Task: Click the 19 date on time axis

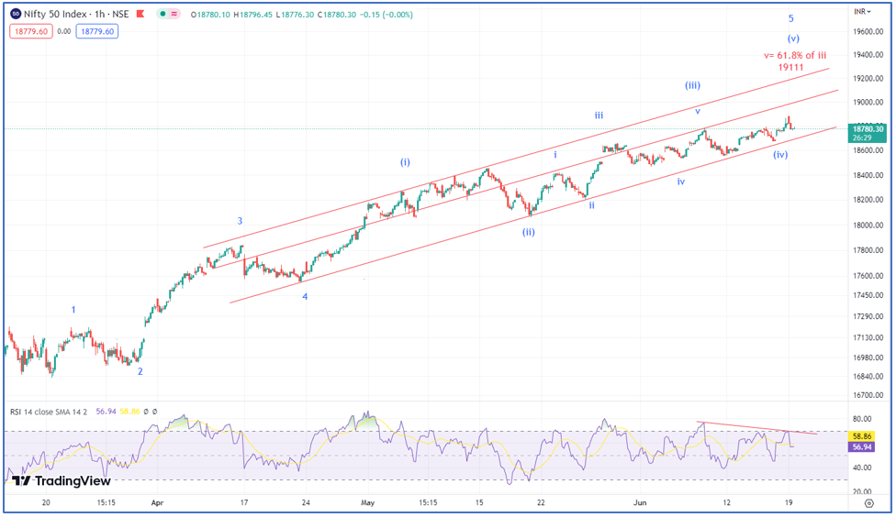Action: tap(789, 502)
